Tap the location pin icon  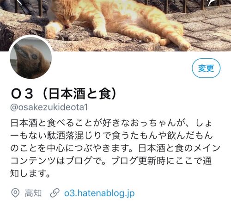[15, 193]
